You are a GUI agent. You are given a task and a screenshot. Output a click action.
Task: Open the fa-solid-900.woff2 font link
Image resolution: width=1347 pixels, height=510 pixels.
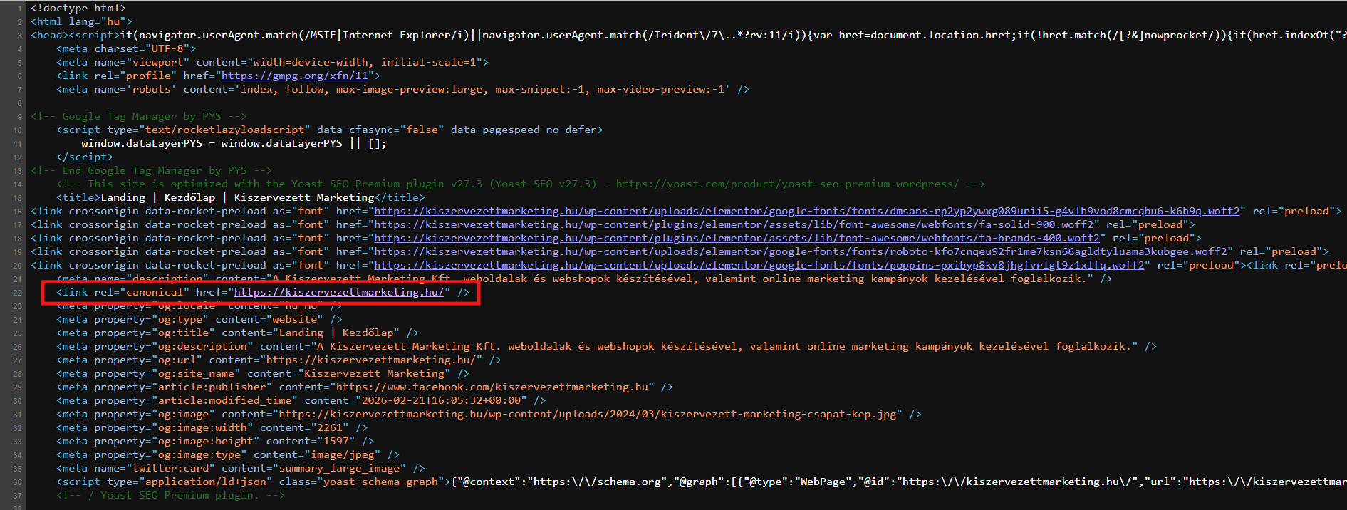[734, 224]
